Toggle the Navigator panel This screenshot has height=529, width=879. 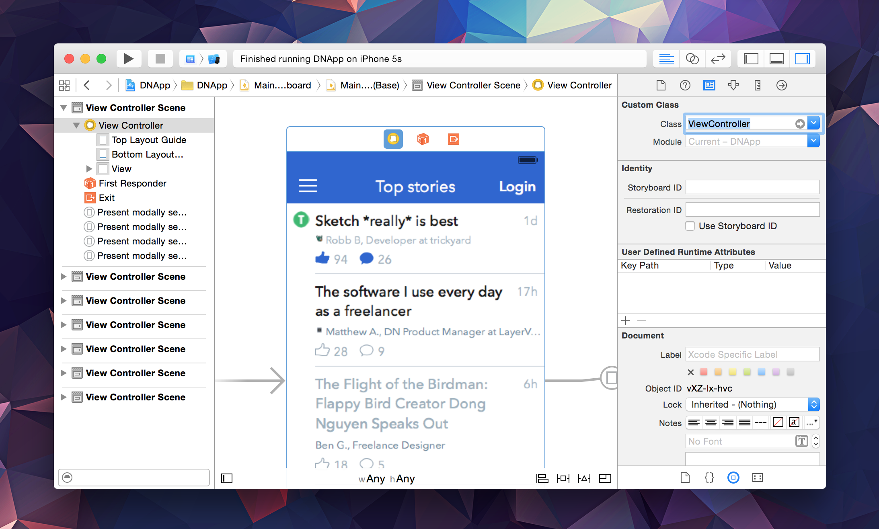[x=751, y=59]
